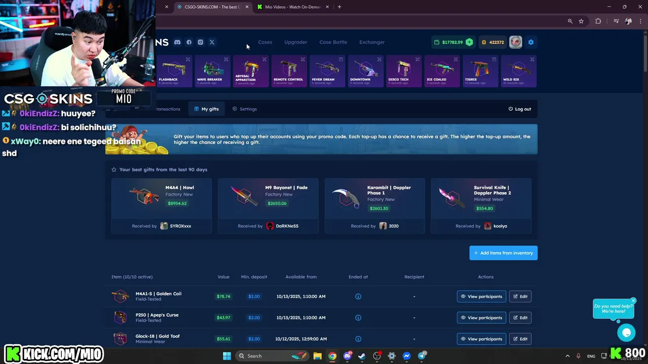Viewport: 648px width, 364px height.
Task: Open the M9 Bayonet Fade gift card
Action: pos(268,206)
